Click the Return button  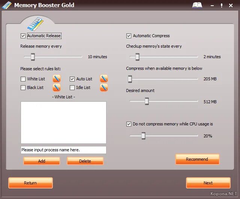(x=31, y=183)
